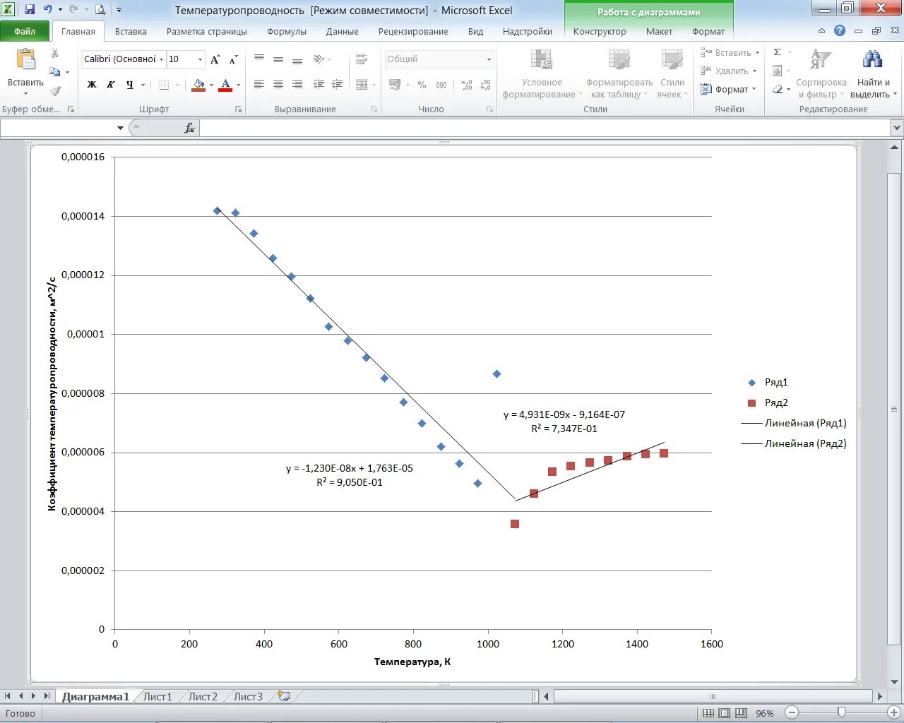This screenshot has width=904, height=723.
Task: Click the middle align icon
Action: coord(278,59)
